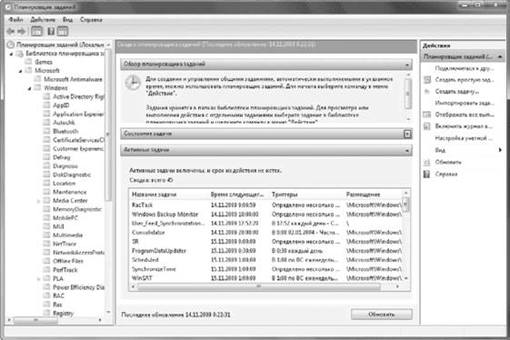This screenshot has width=510, height=340.
Task: Open the Файл menu
Action: click(15, 19)
